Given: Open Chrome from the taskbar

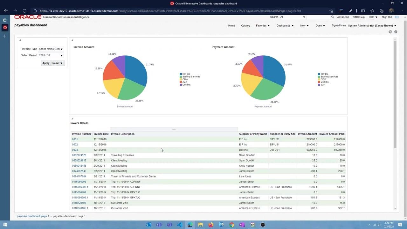Looking at the screenshot, I should coord(232,225).
